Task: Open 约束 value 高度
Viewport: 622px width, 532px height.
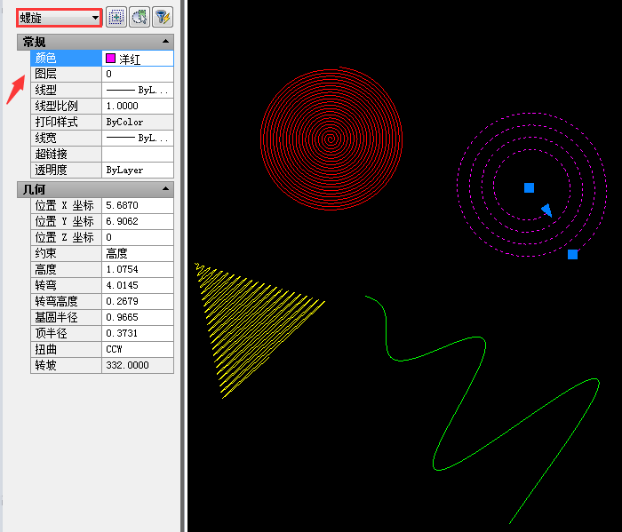Action: coord(138,253)
